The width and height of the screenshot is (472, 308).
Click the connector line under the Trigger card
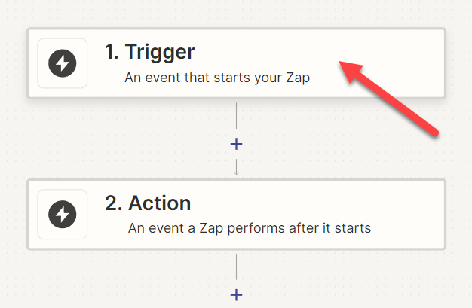point(236,115)
